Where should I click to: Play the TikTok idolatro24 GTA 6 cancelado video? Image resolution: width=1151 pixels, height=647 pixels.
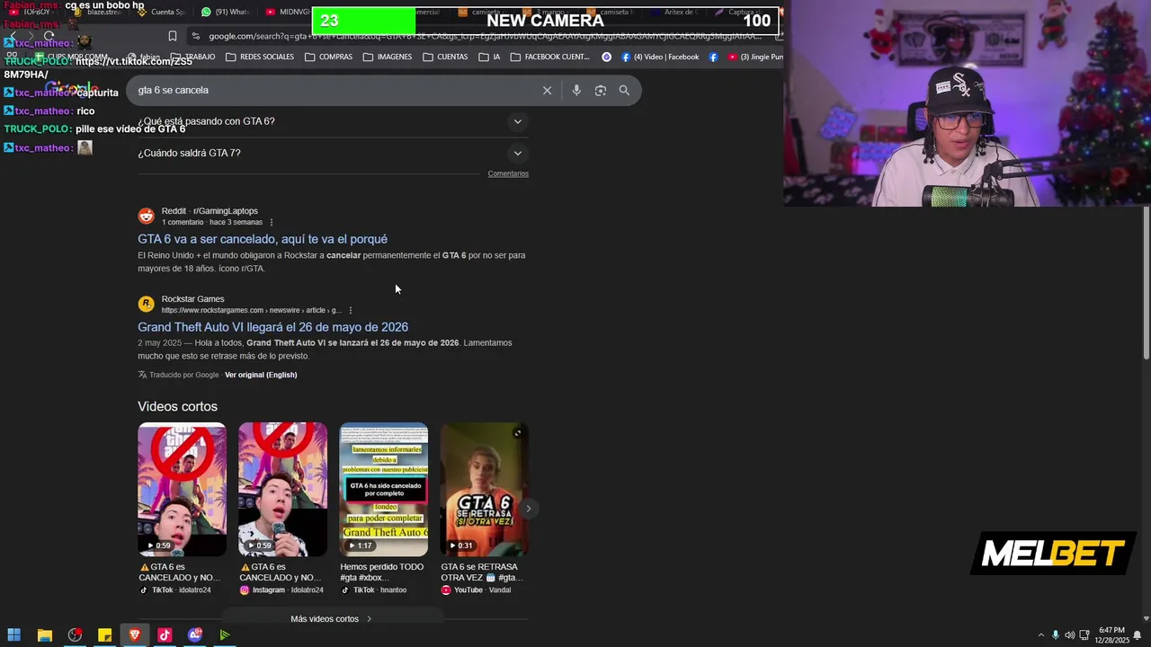click(x=182, y=490)
